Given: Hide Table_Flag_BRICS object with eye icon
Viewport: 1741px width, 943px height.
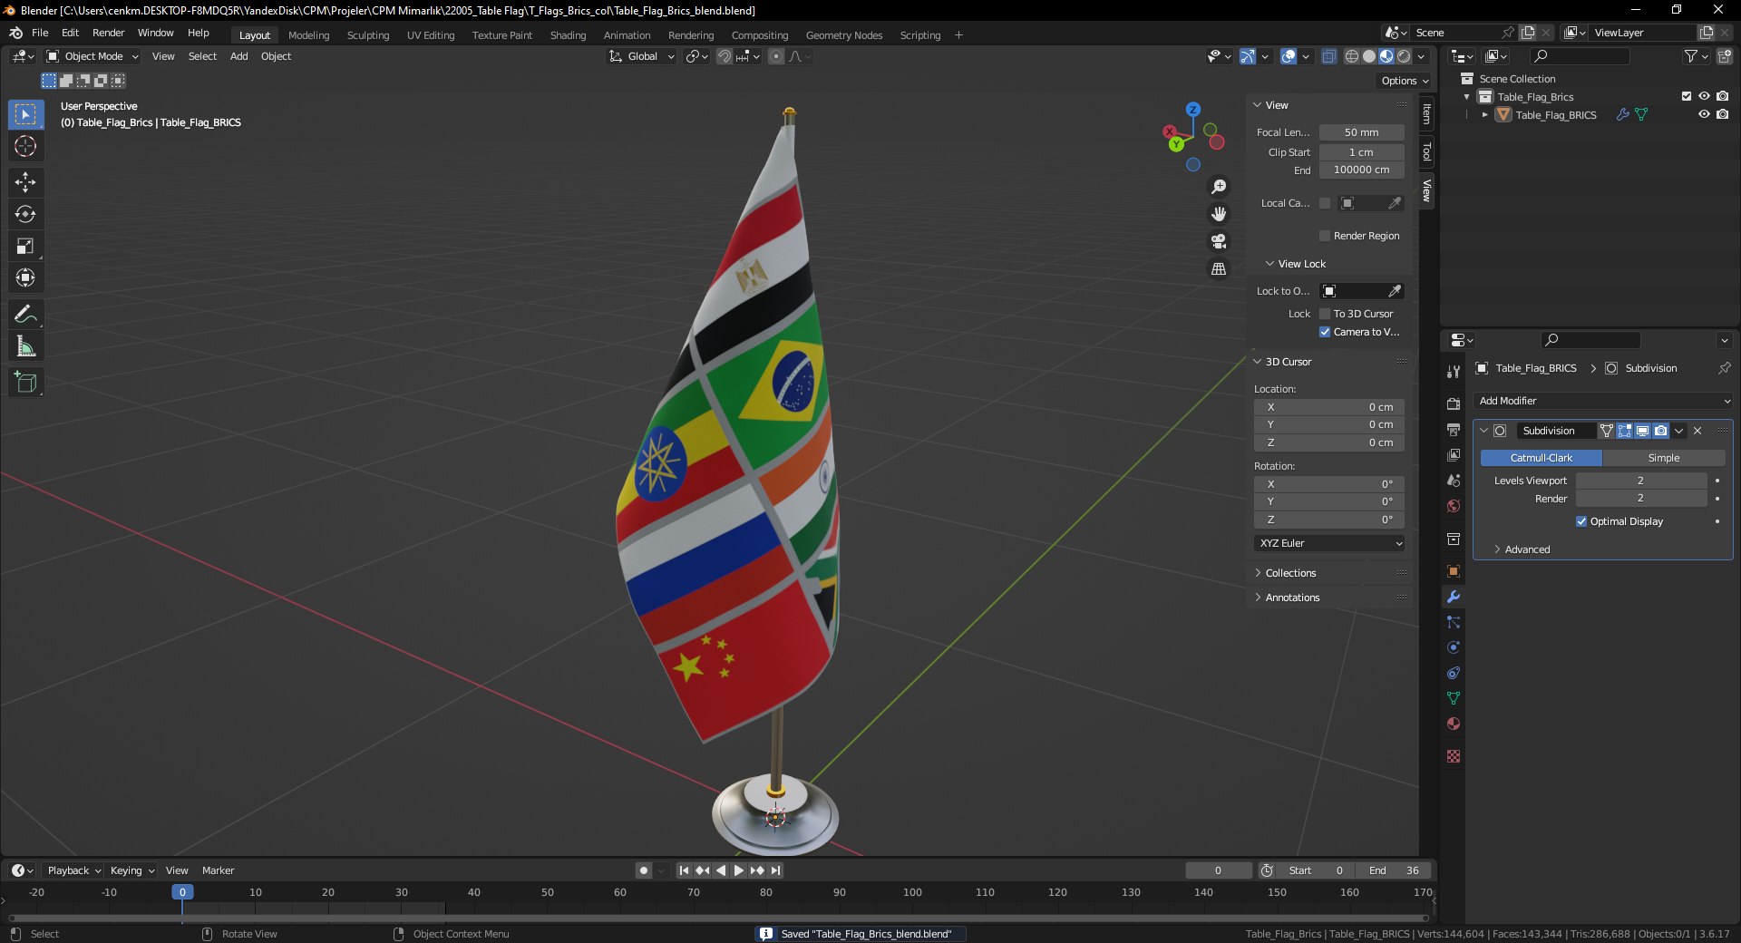Looking at the screenshot, I should tap(1704, 114).
